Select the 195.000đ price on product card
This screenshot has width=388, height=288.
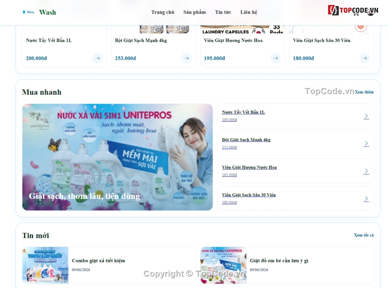click(214, 58)
